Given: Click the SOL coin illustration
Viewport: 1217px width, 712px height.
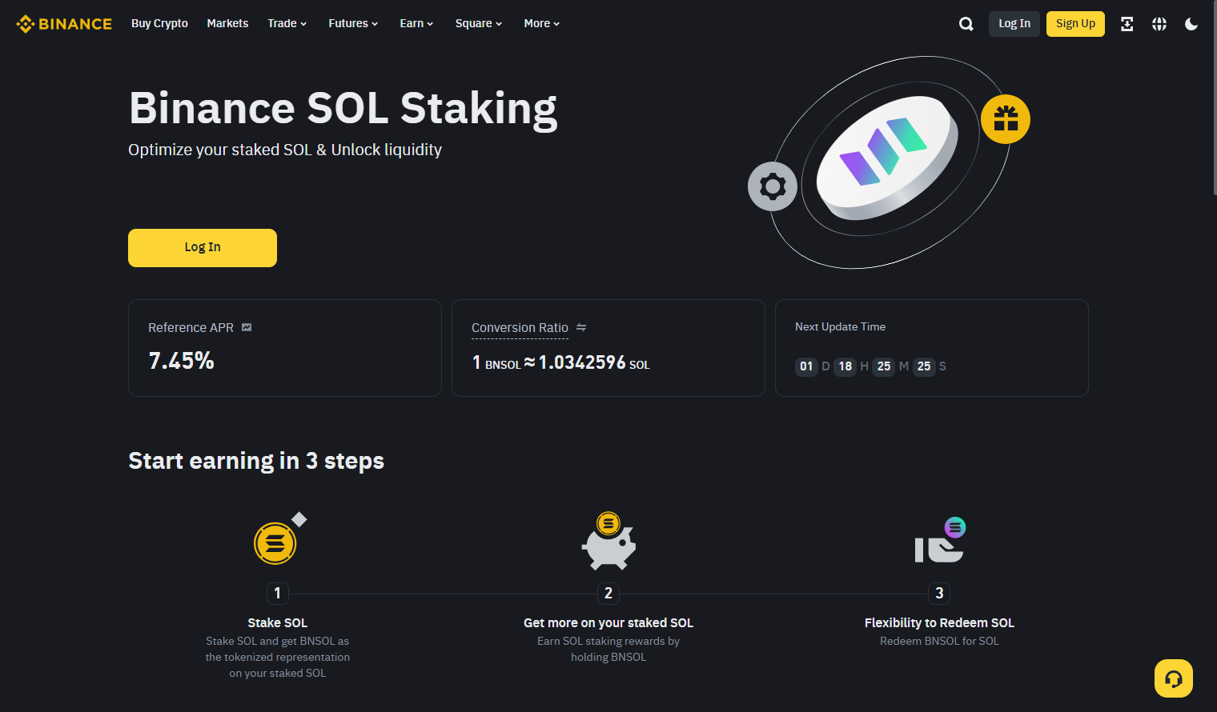Looking at the screenshot, I should coord(887,158).
